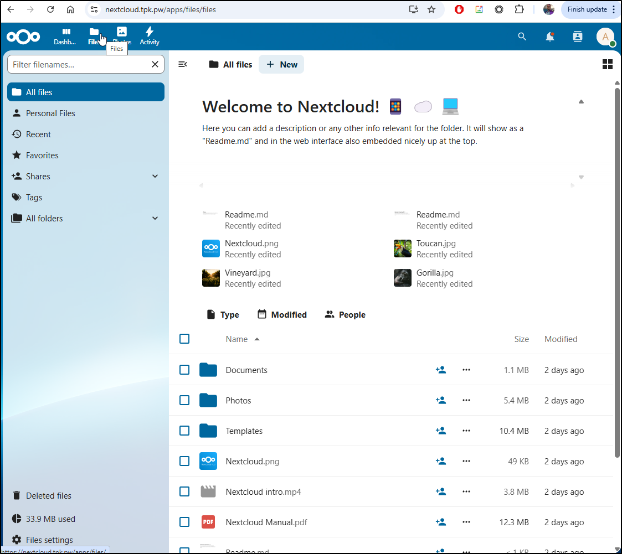Toggle the select-all checkbox

184,339
